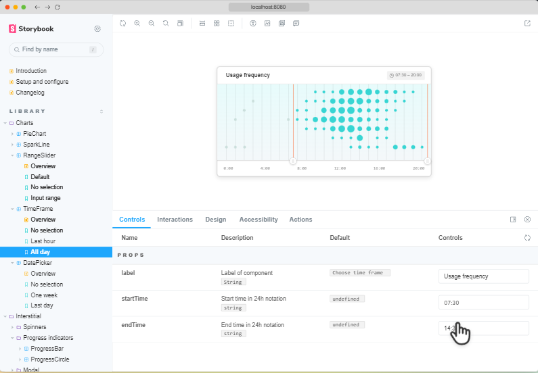Change the addon panel orientation
This screenshot has height=373, width=538.
(x=513, y=219)
